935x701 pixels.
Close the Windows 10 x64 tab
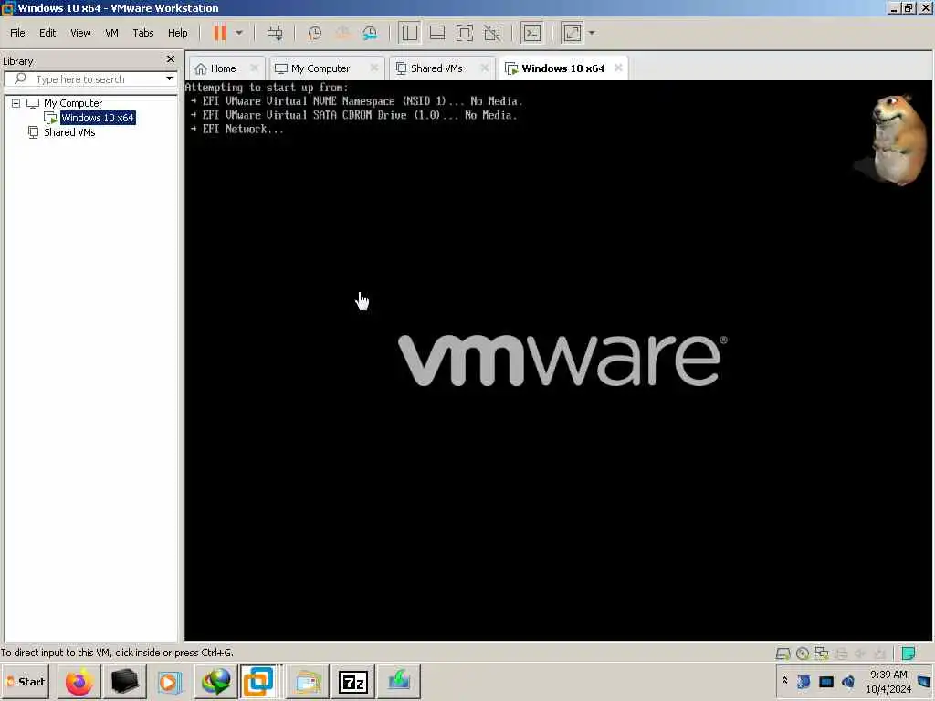(x=618, y=68)
